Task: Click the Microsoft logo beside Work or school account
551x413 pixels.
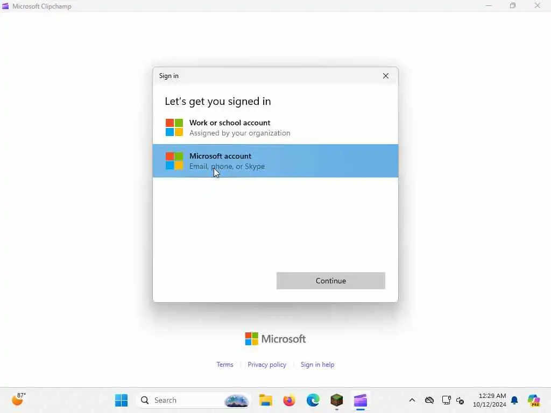Action: (x=174, y=127)
